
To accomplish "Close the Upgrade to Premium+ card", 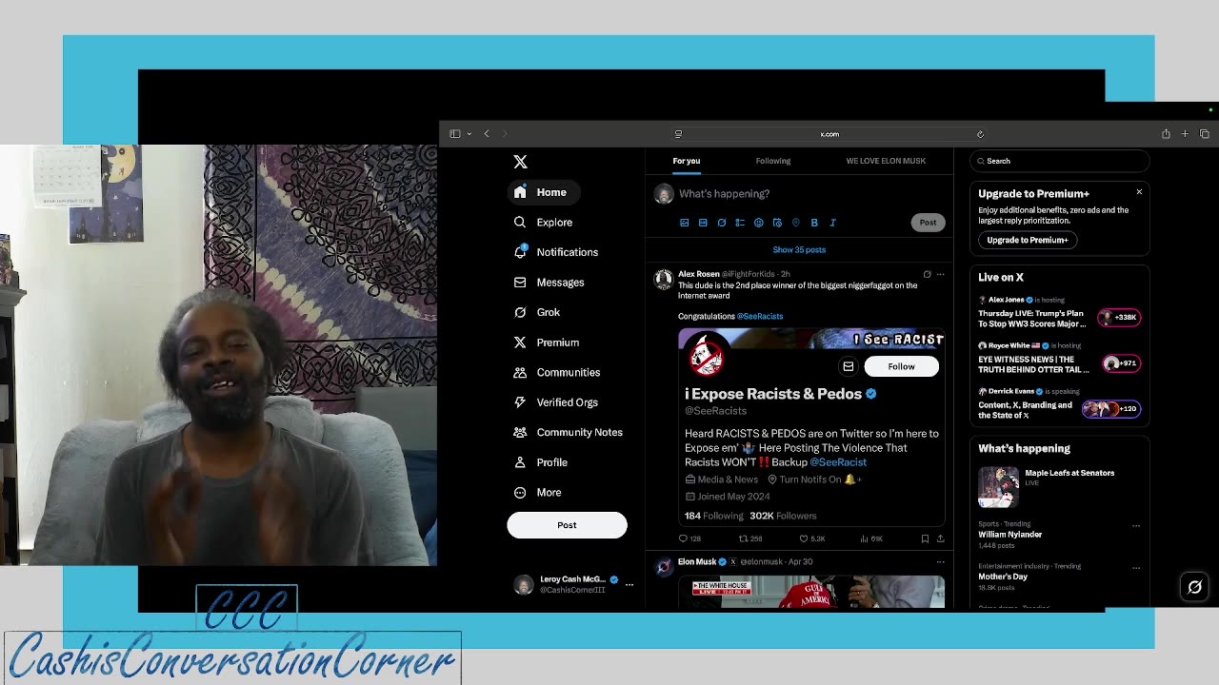I will click(x=1139, y=192).
